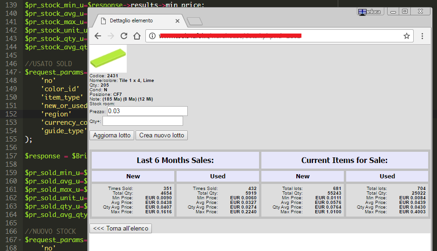Reload the current page
Screen dimensions: 437x251
(124, 36)
